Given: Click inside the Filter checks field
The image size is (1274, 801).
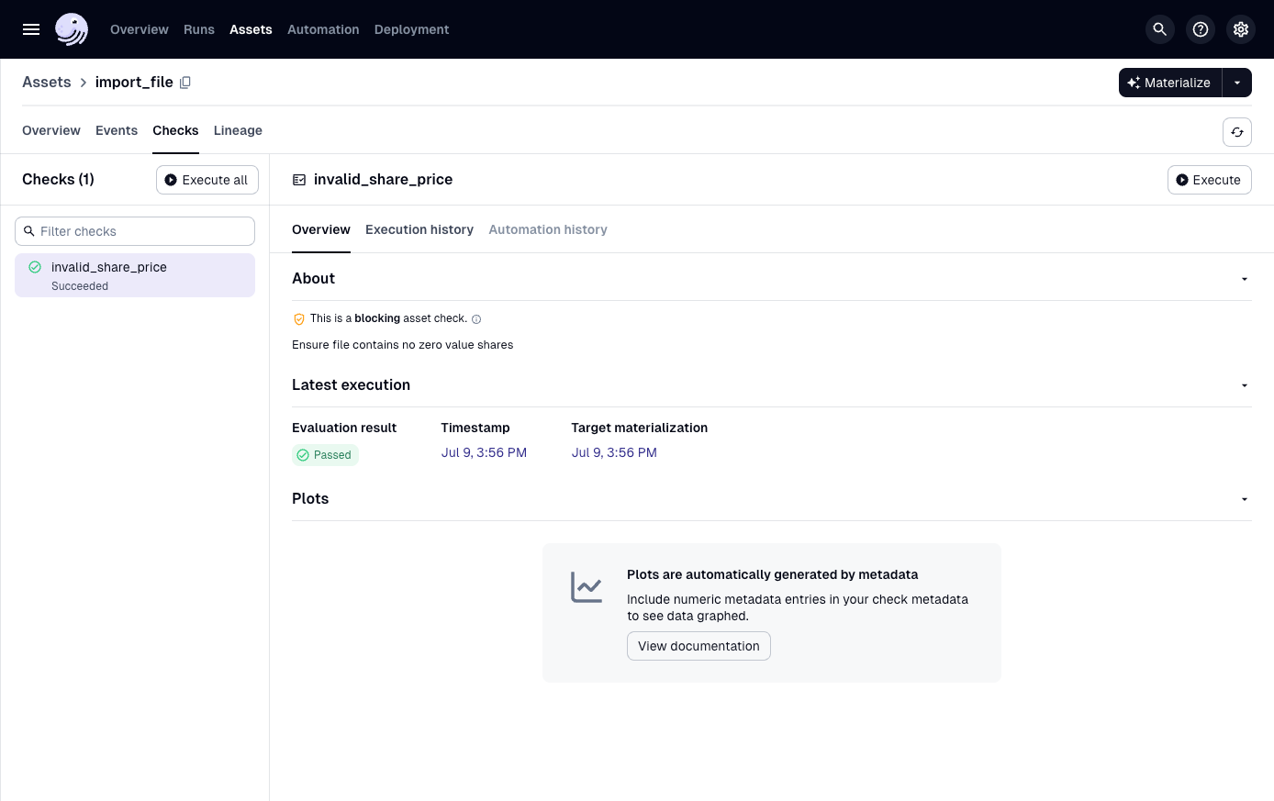Looking at the screenshot, I should tap(134, 230).
